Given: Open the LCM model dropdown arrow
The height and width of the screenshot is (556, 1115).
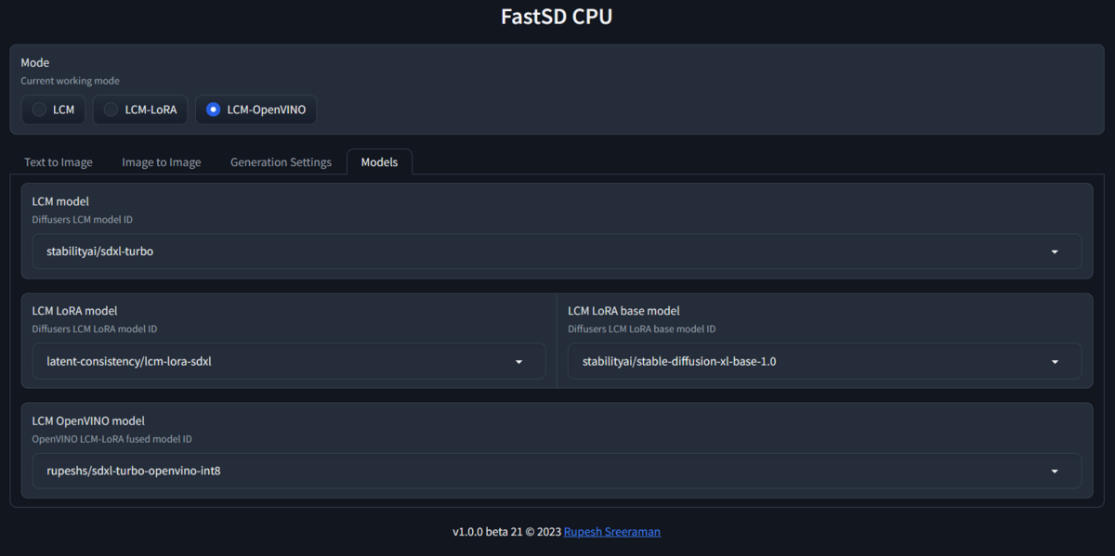Looking at the screenshot, I should pyautogui.click(x=1055, y=251).
